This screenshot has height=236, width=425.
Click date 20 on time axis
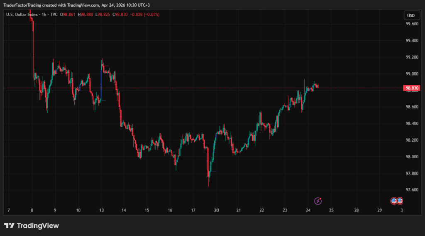click(x=216, y=210)
